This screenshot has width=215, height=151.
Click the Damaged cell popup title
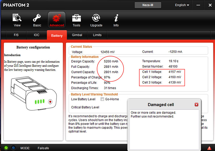click(161, 105)
